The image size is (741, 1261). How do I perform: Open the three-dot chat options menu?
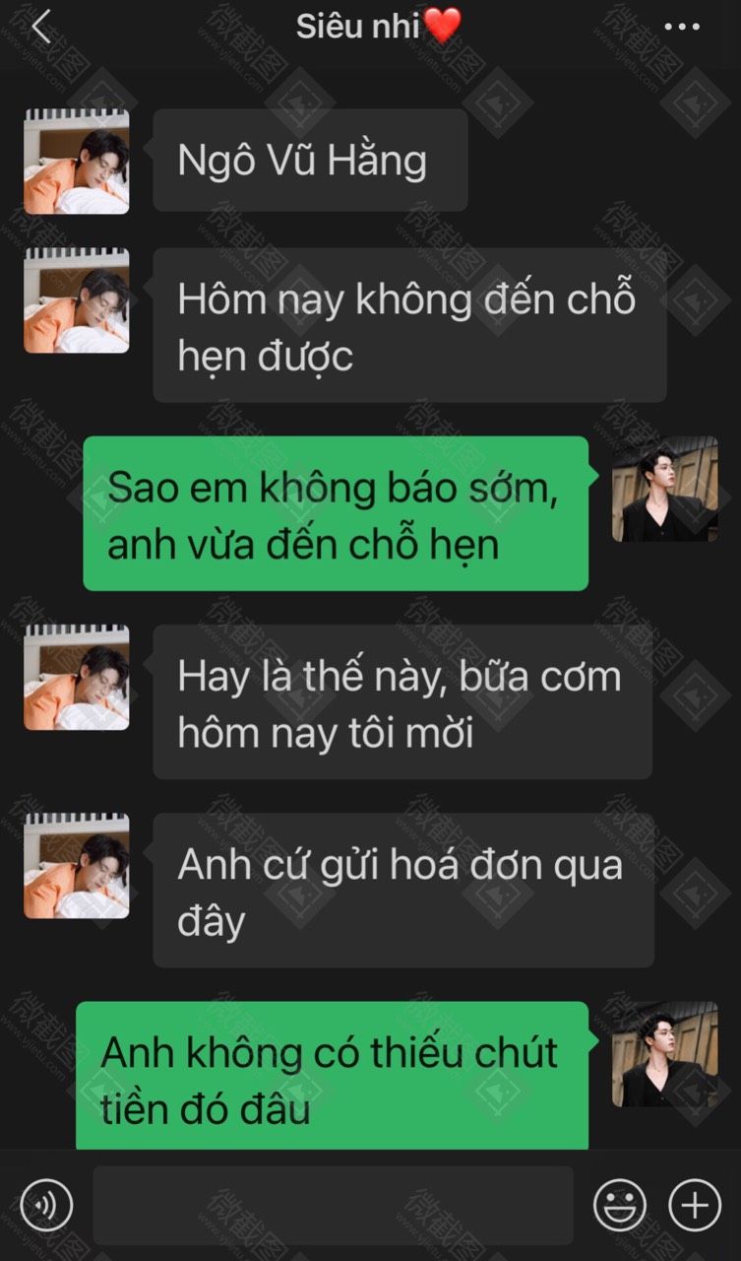click(x=682, y=28)
